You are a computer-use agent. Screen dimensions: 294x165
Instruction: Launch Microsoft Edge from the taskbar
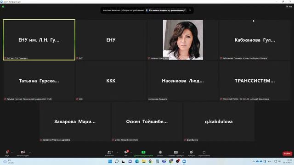pyautogui.click(x=137, y=161)
